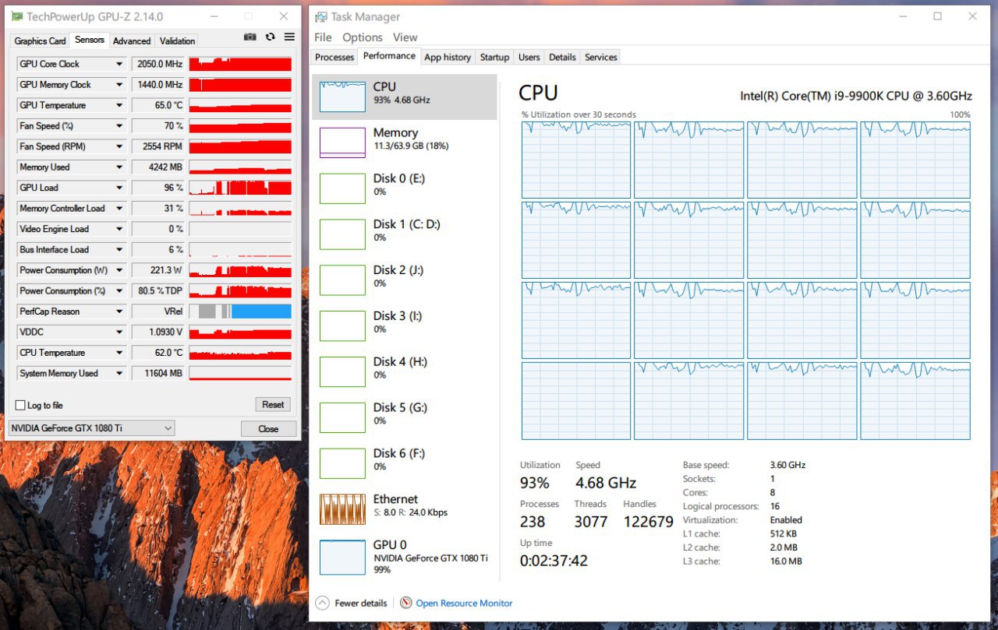Select Disk 3 (I:) in sidebar
998x630 pixels.
pyautogui.click(x=405, y=326)
